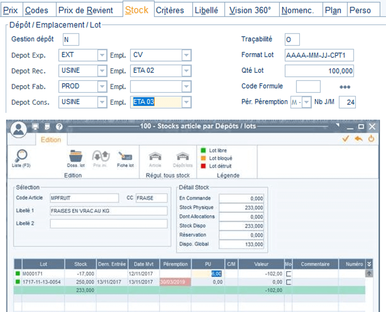
Task: Select the Article stock regulation icon
Action: [155, 156]
